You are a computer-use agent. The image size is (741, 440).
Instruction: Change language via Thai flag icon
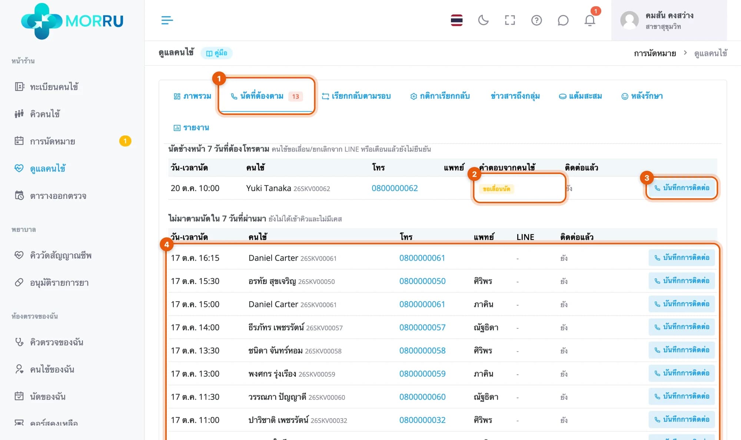[456, 20]
